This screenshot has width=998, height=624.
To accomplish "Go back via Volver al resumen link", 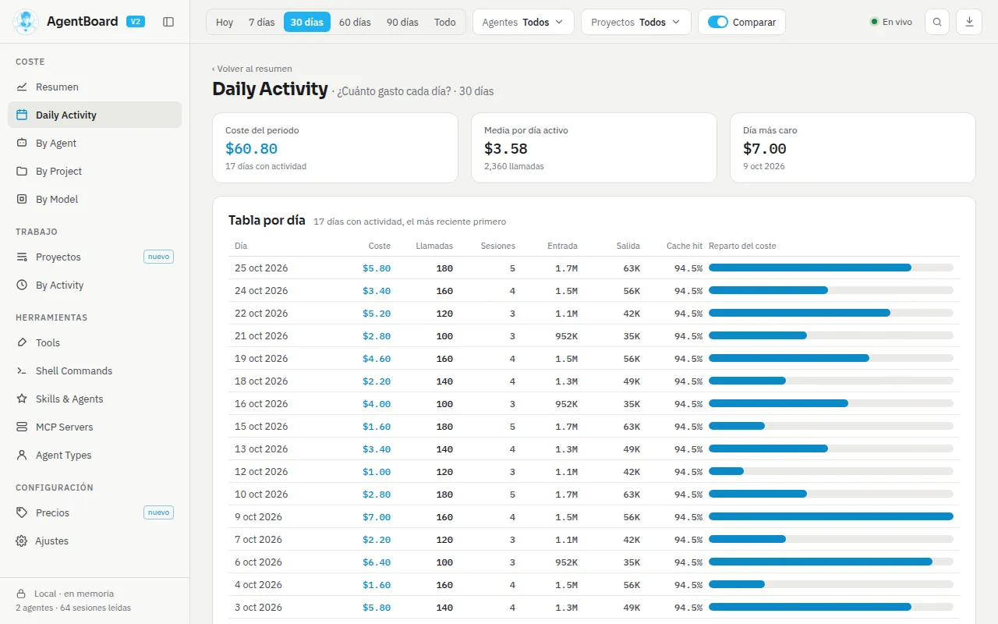I will click(252, 69).
